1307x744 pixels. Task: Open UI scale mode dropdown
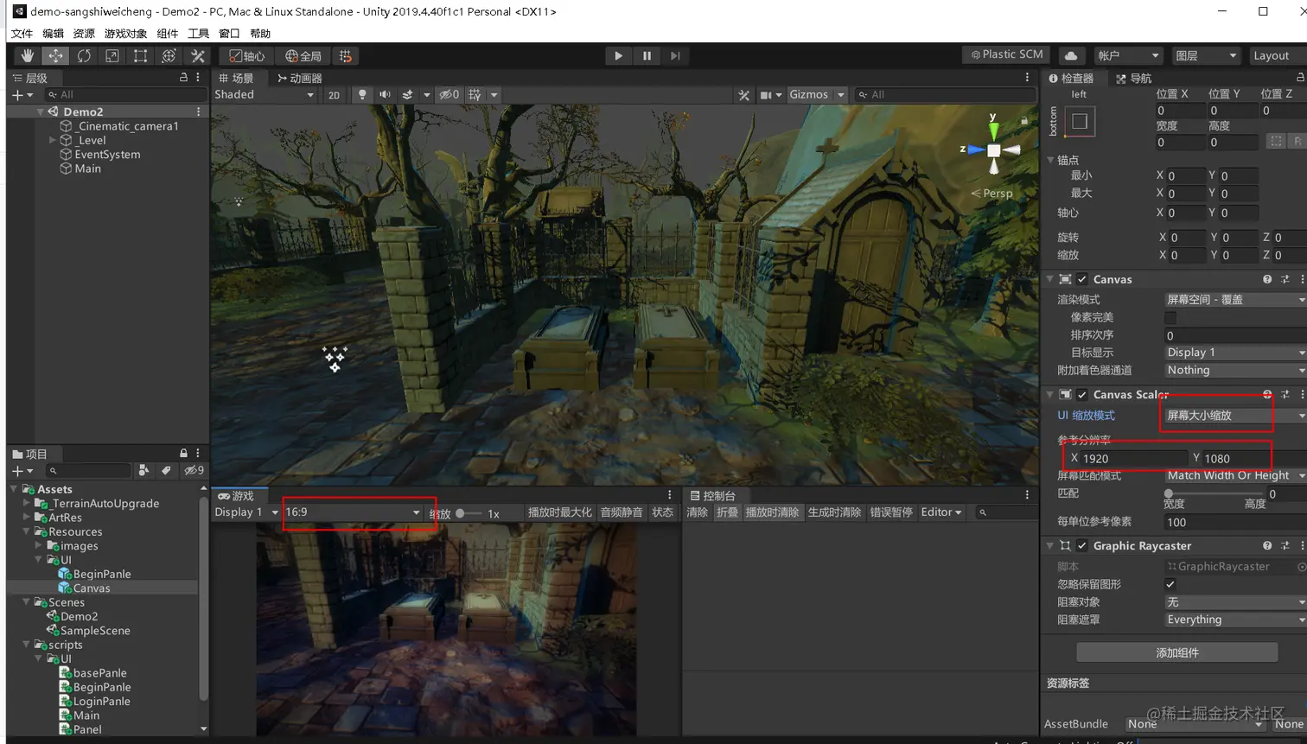tap(1235, 416)
